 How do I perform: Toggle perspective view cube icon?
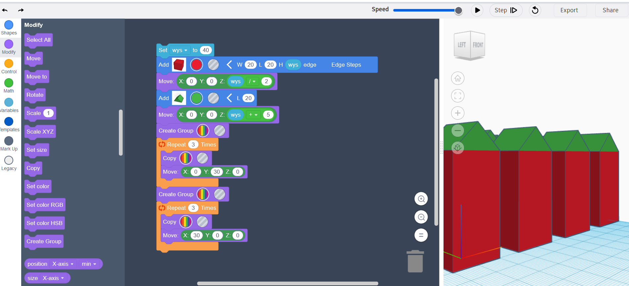pos(458,148)
